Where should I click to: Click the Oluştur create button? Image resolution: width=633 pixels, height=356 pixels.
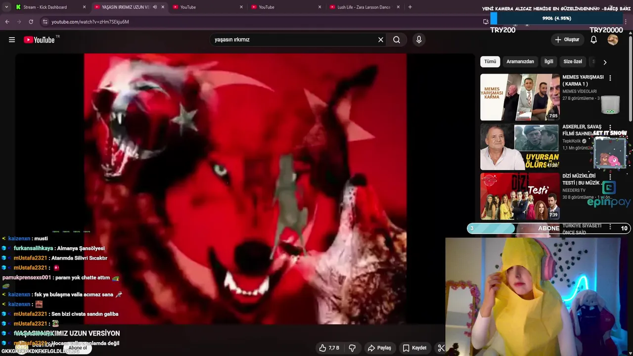567,40
